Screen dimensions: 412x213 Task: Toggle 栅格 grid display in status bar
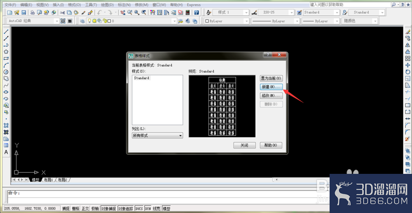click(76, 208)
